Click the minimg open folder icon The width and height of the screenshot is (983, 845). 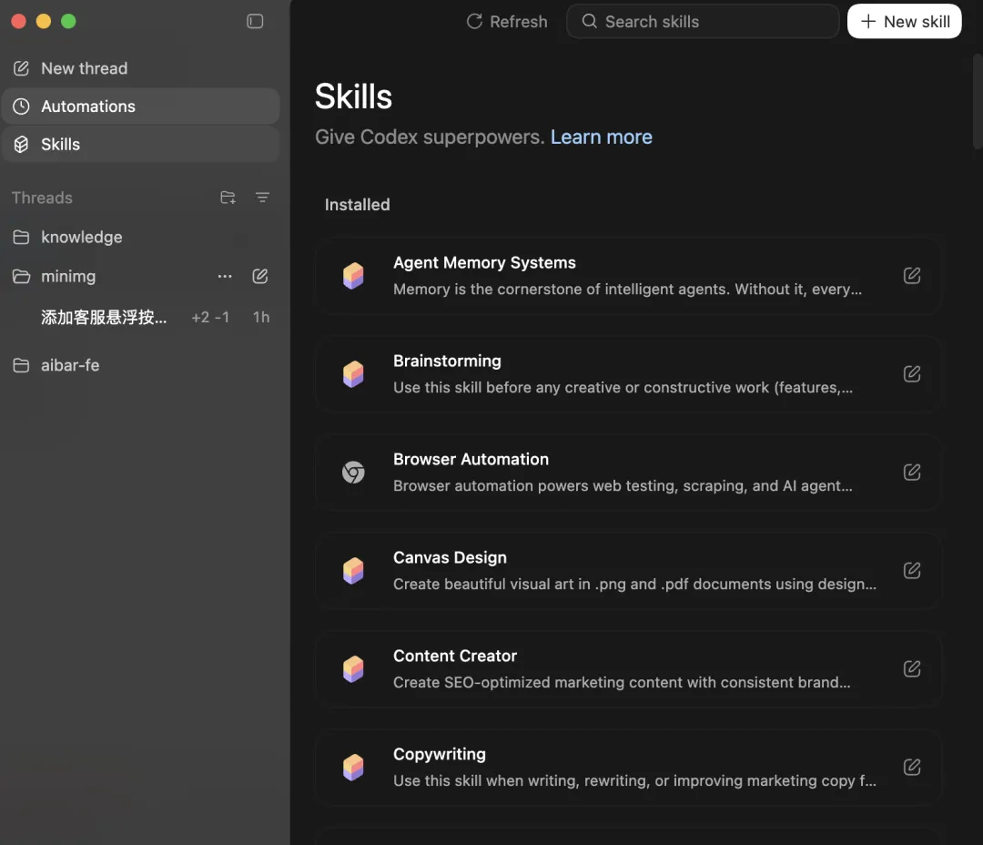(21, 276)
